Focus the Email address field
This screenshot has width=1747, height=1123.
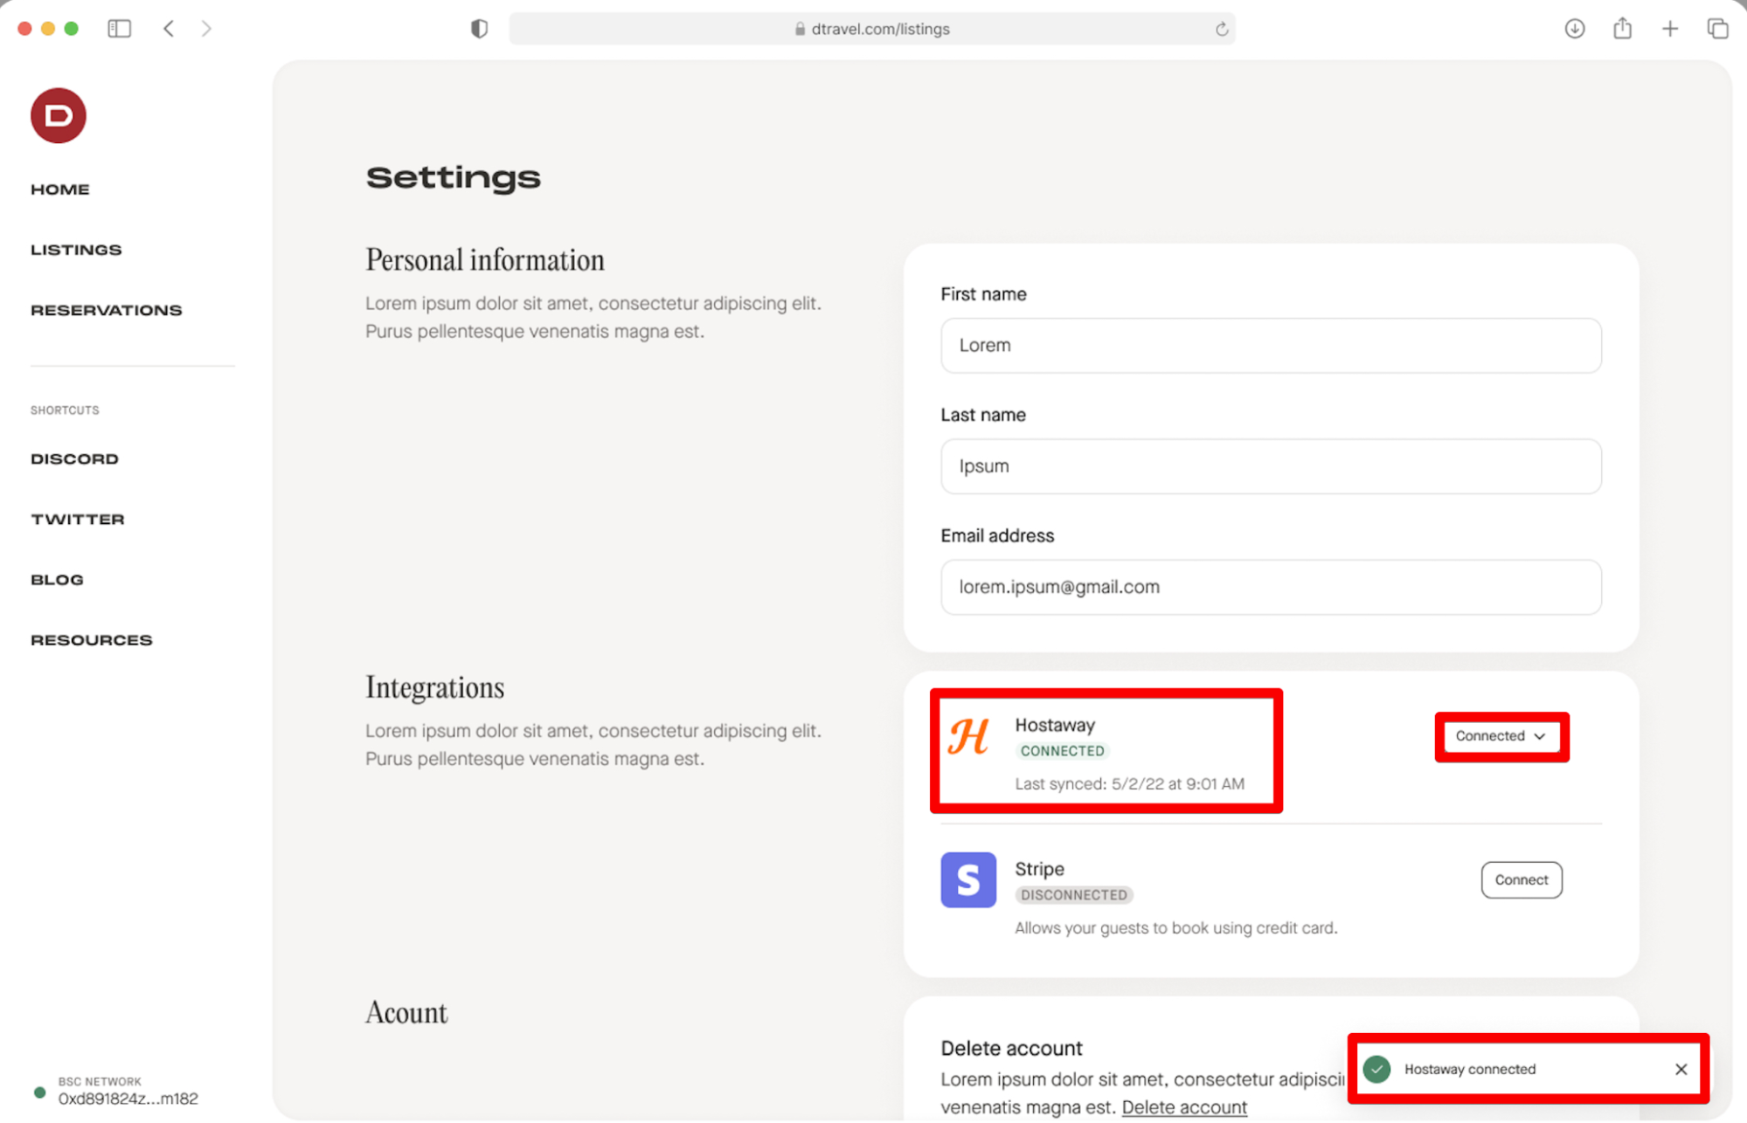tap(1270, 587)
